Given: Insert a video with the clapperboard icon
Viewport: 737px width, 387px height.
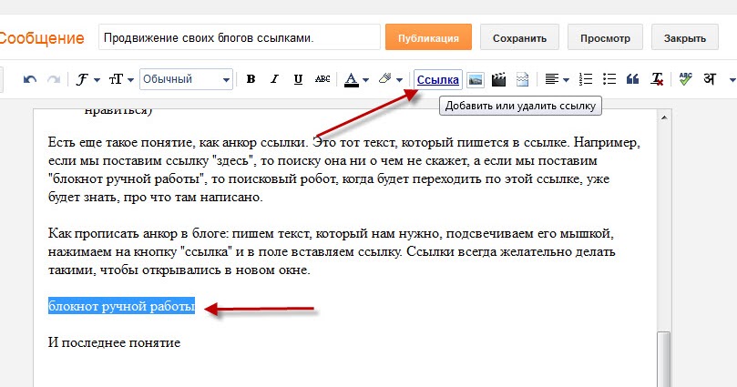Looking at the screenshot, I should coord(498,79).
